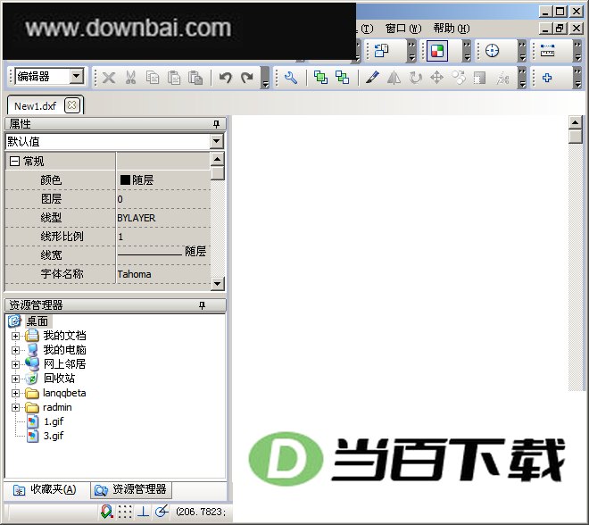Image resolution: width=589 pixels, height=525 pixels.
Task: Pin the upper 资源管理器 panel header
Action: (x=202, y=305)
